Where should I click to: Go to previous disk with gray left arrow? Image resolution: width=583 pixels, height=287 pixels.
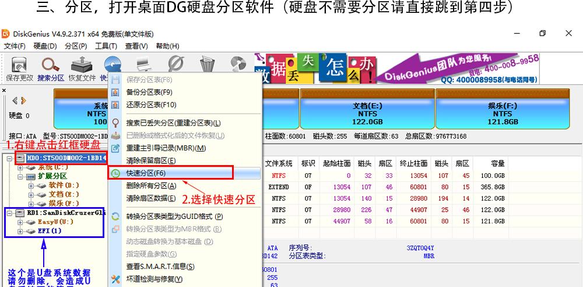[x=15, y=100]
